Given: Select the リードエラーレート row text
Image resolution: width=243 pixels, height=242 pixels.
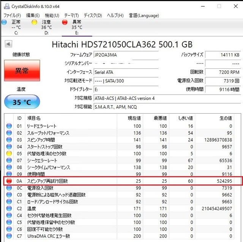Looking at the screenshot, I should [42, 126].
